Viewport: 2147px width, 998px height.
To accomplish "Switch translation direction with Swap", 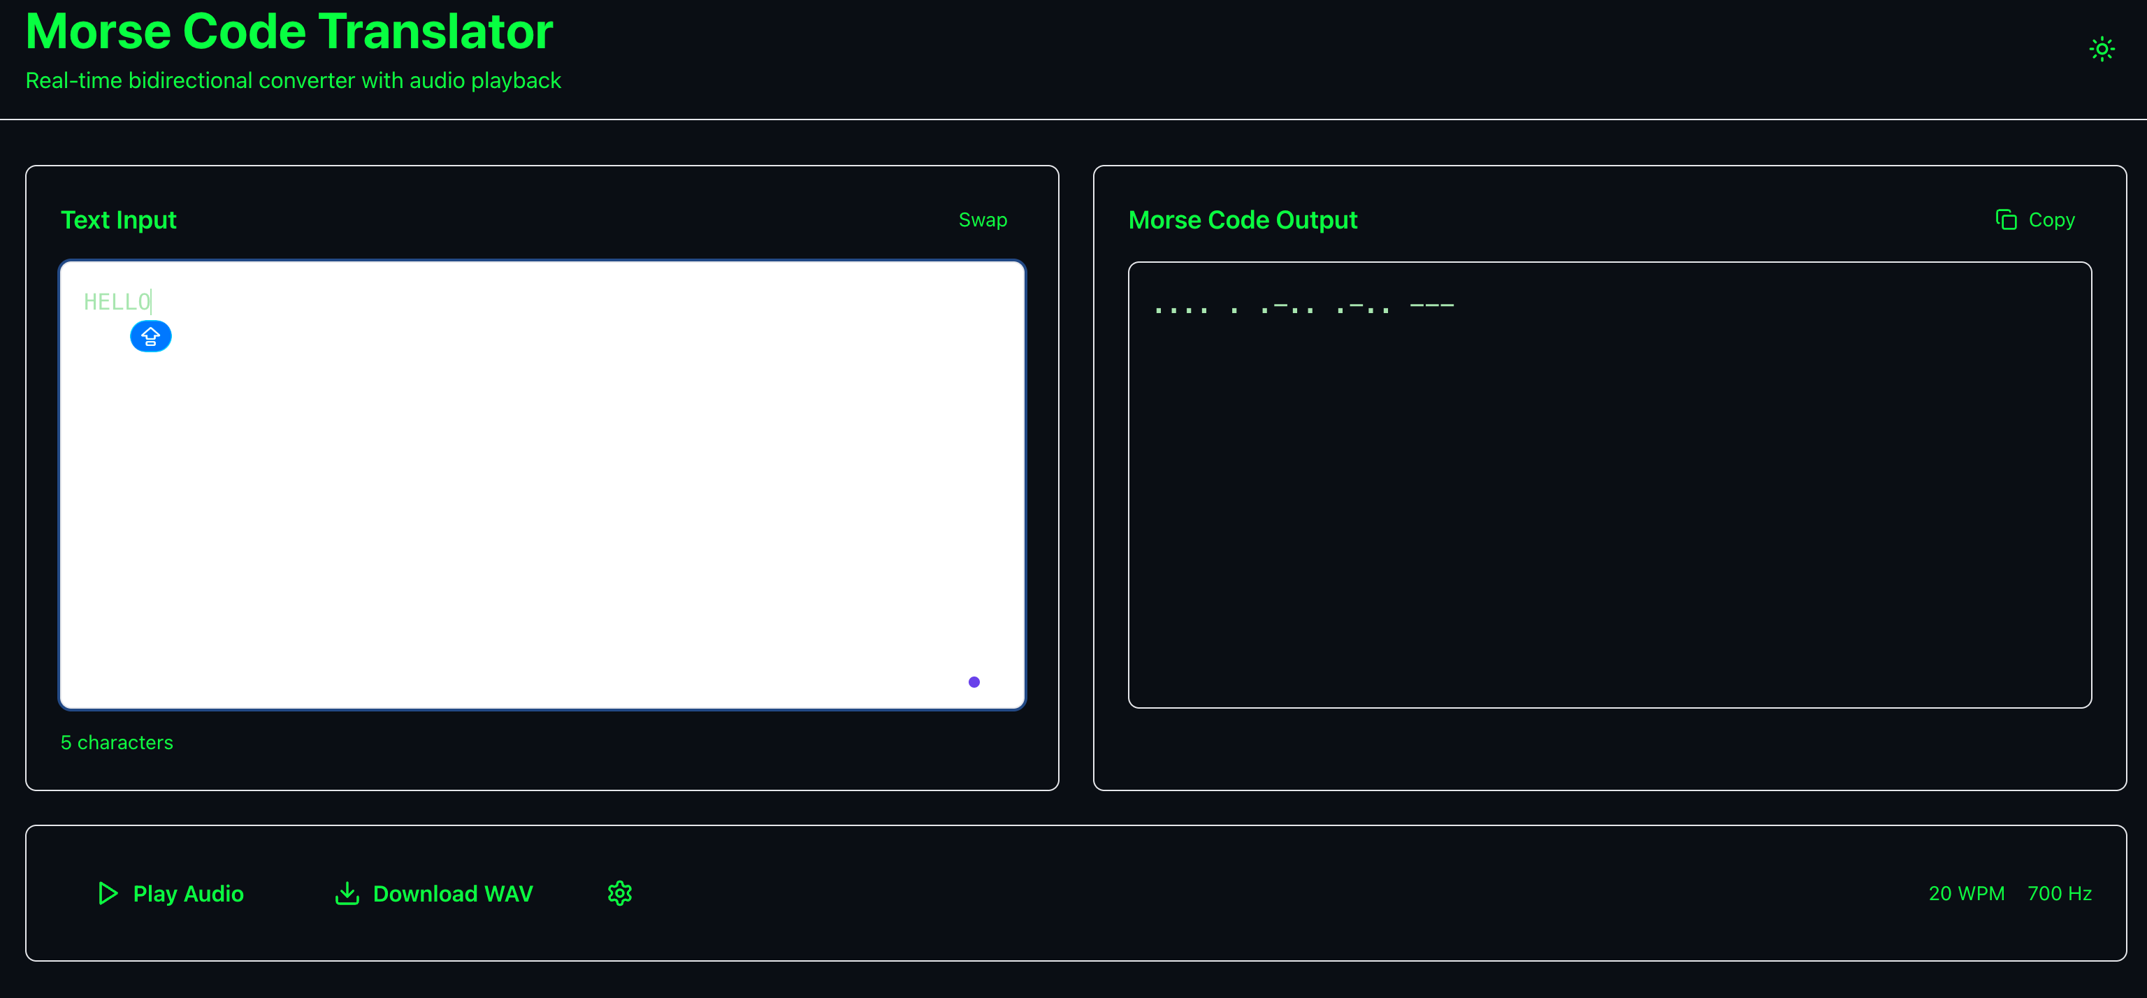I will [x=983, y=219].
